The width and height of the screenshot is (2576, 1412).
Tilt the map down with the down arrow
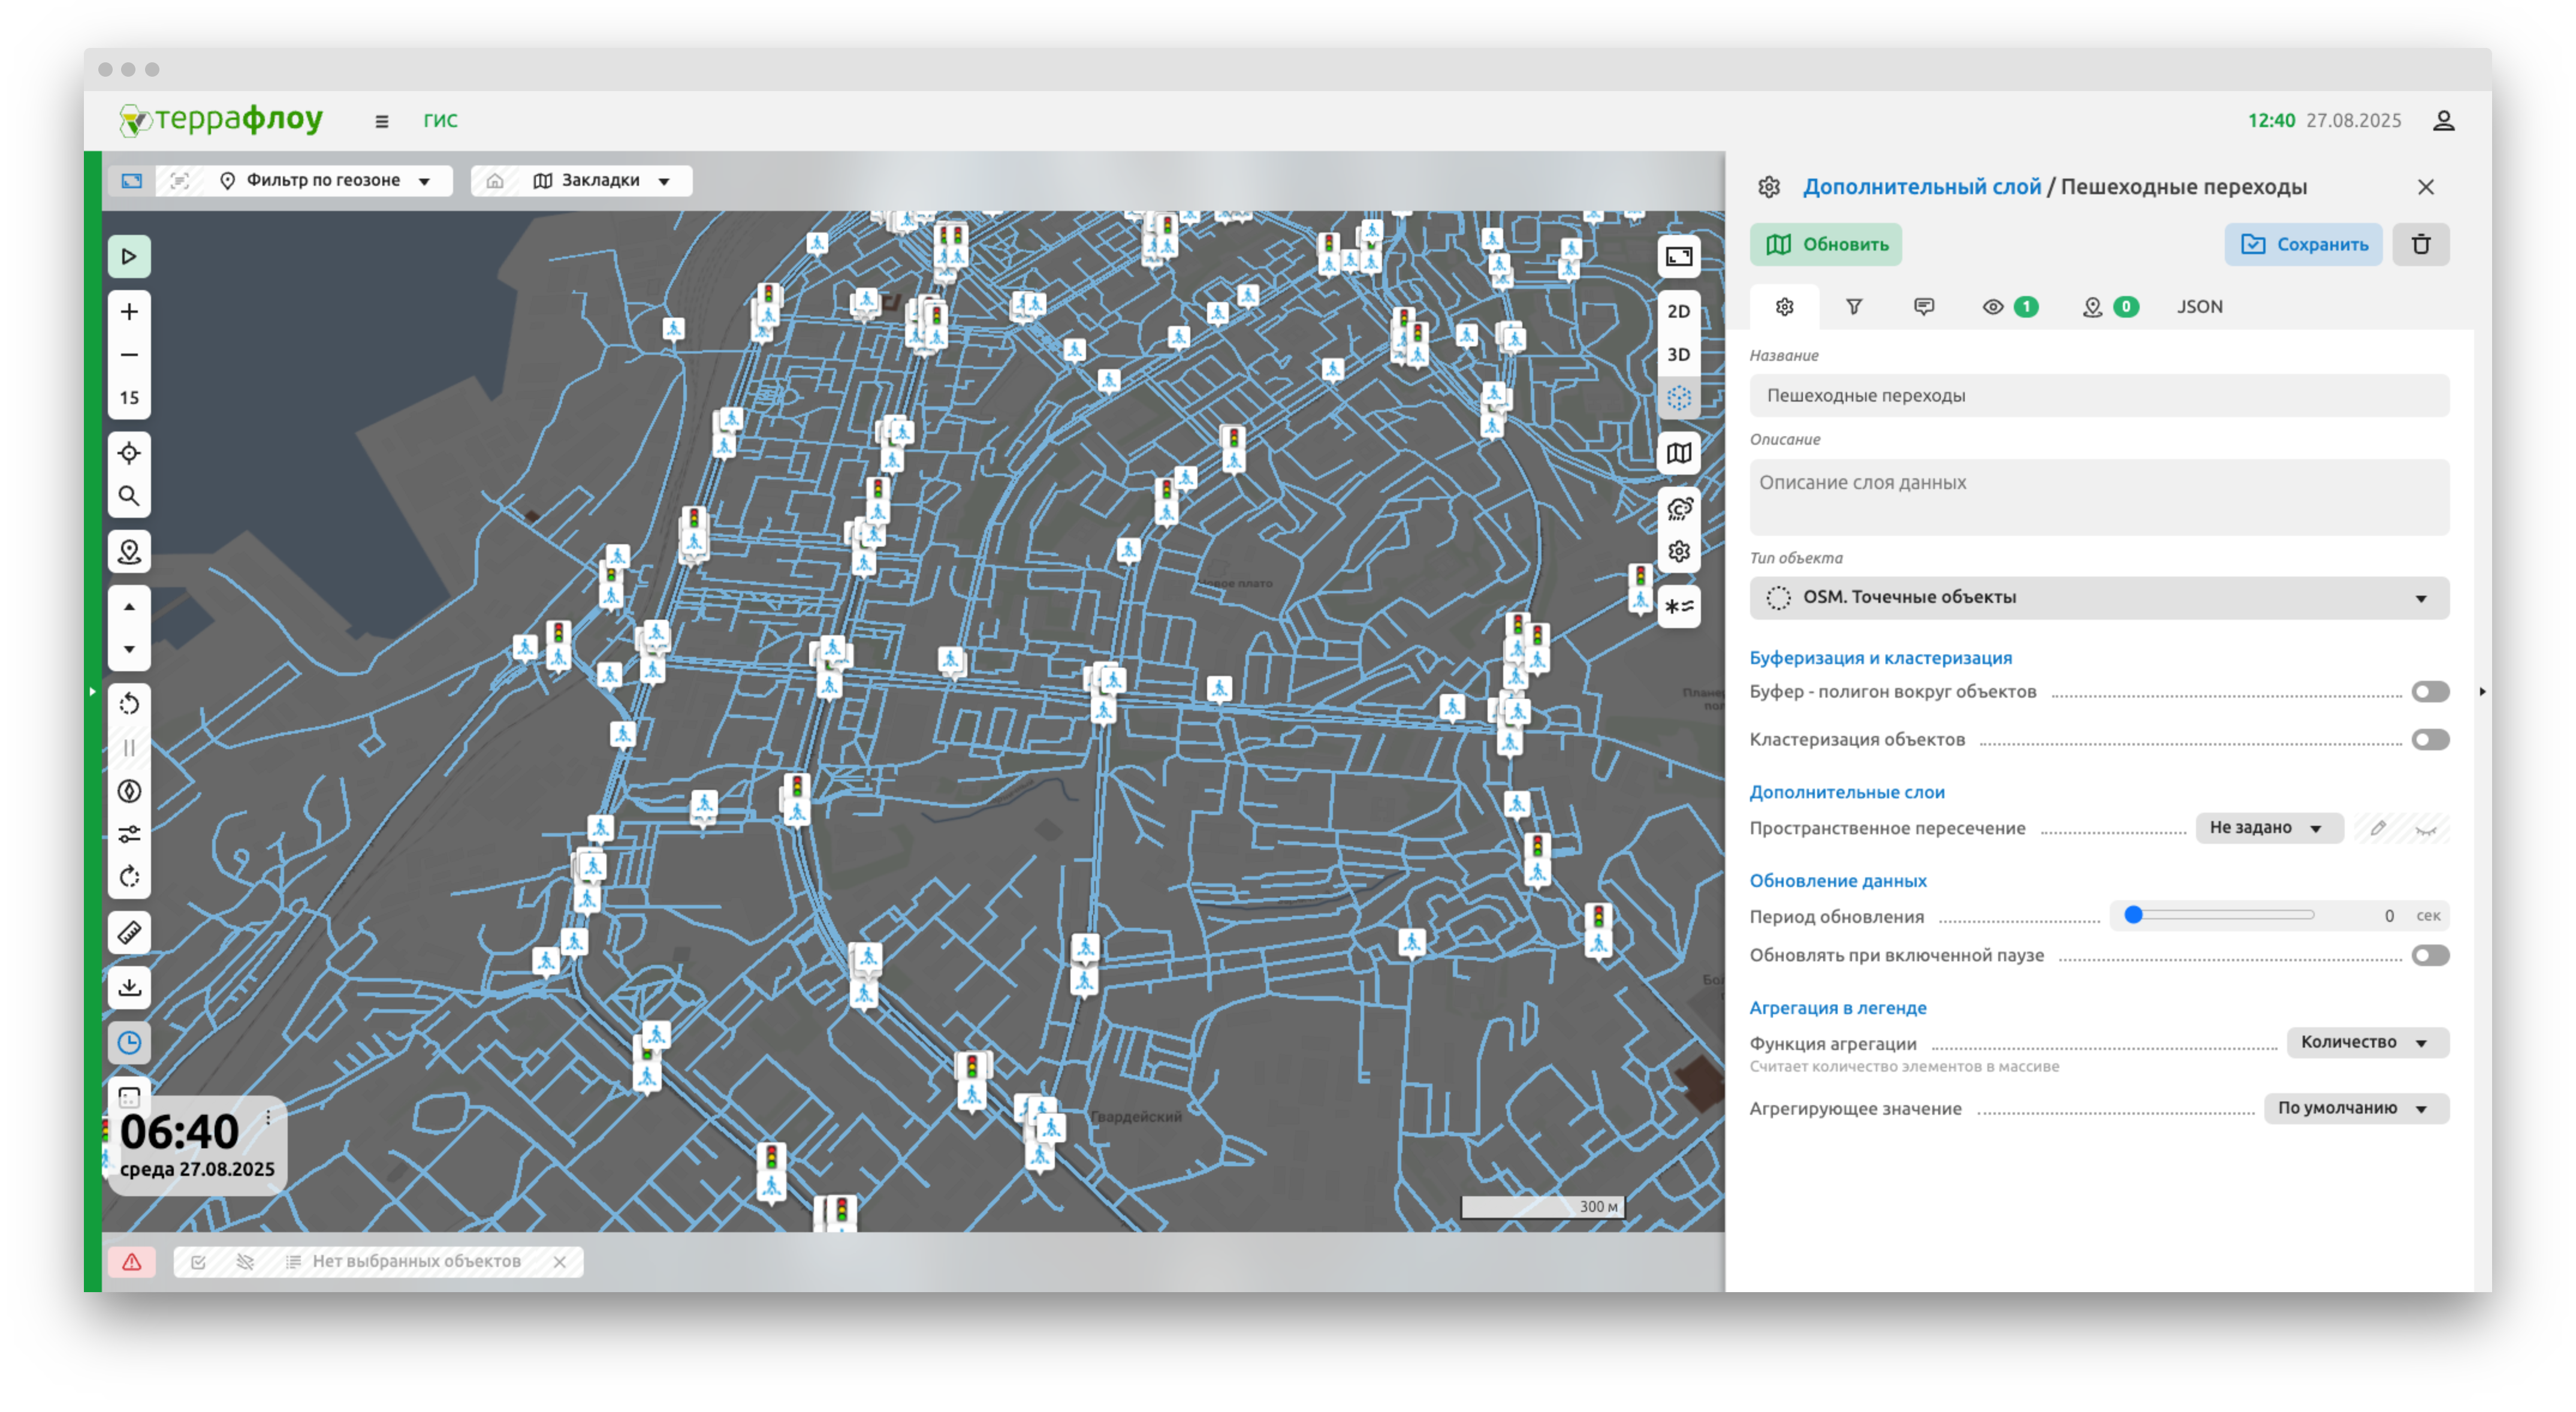(x=129, y=650)
